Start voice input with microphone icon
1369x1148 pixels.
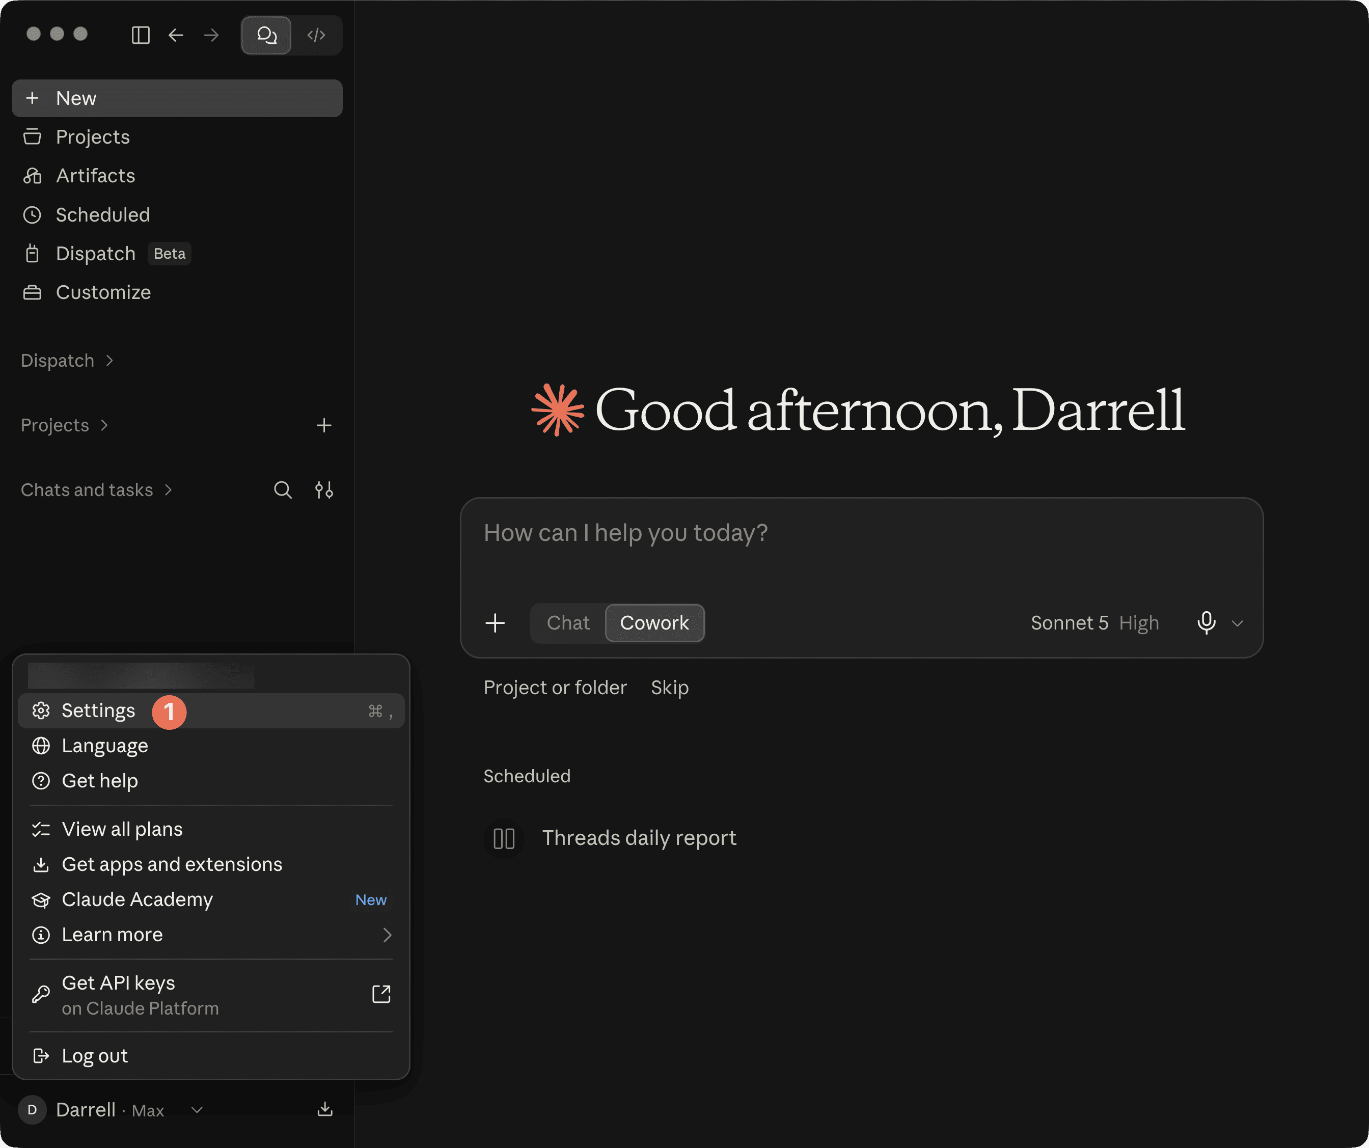point(1206,623)
